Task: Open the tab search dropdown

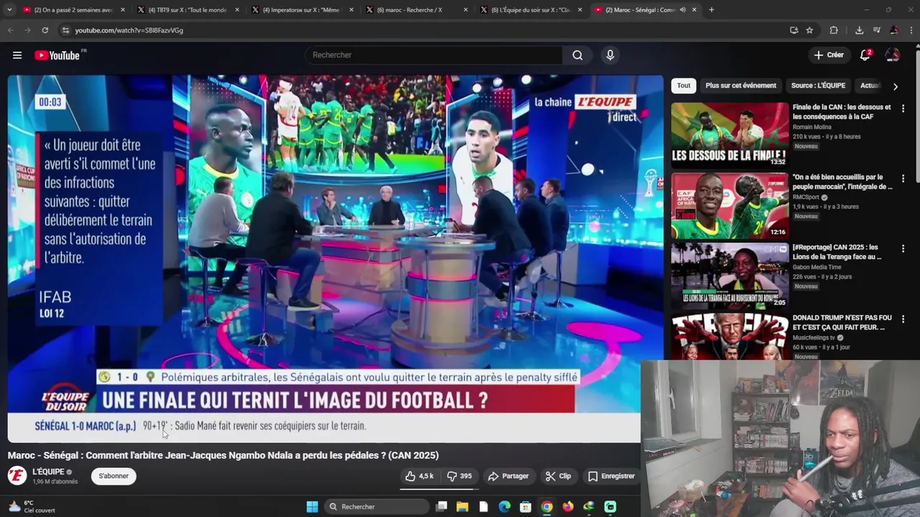Action: [x=10, y=10]
